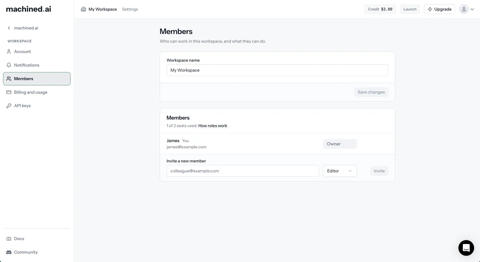The image size is (480, 262).
Task: Click the back arrow beside machined.ai
Action: coord(9,28)
